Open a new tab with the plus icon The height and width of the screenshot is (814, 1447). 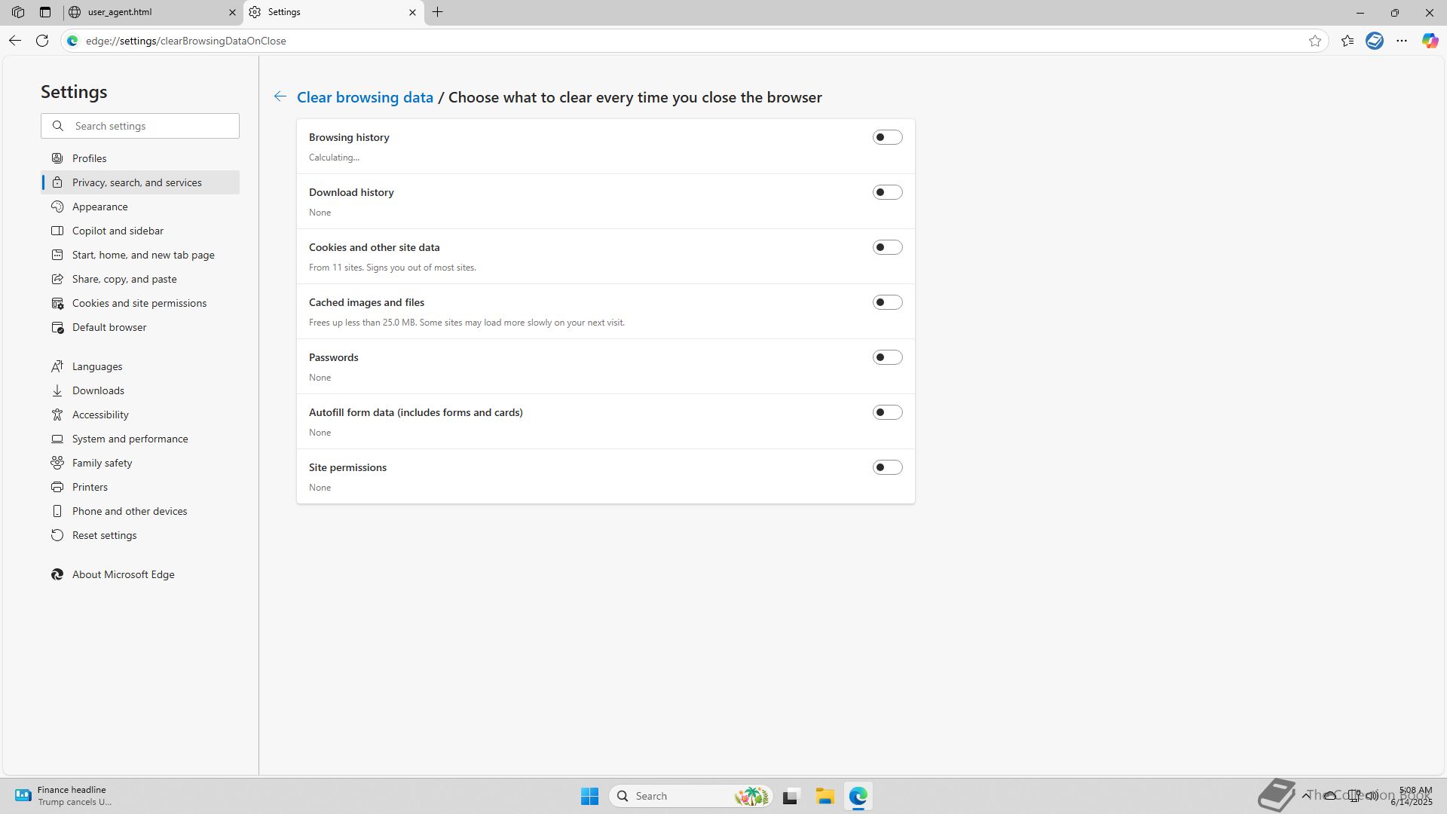coord(438,12)
